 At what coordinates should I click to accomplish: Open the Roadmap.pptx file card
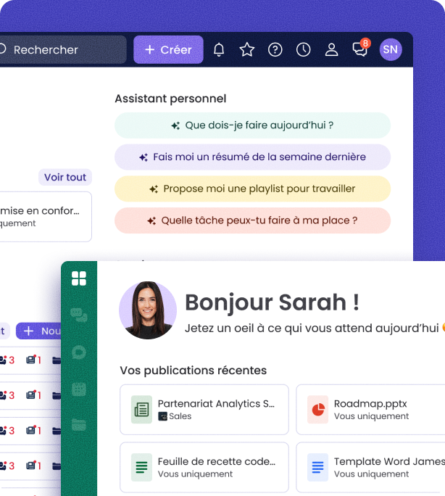click(370, 410)
